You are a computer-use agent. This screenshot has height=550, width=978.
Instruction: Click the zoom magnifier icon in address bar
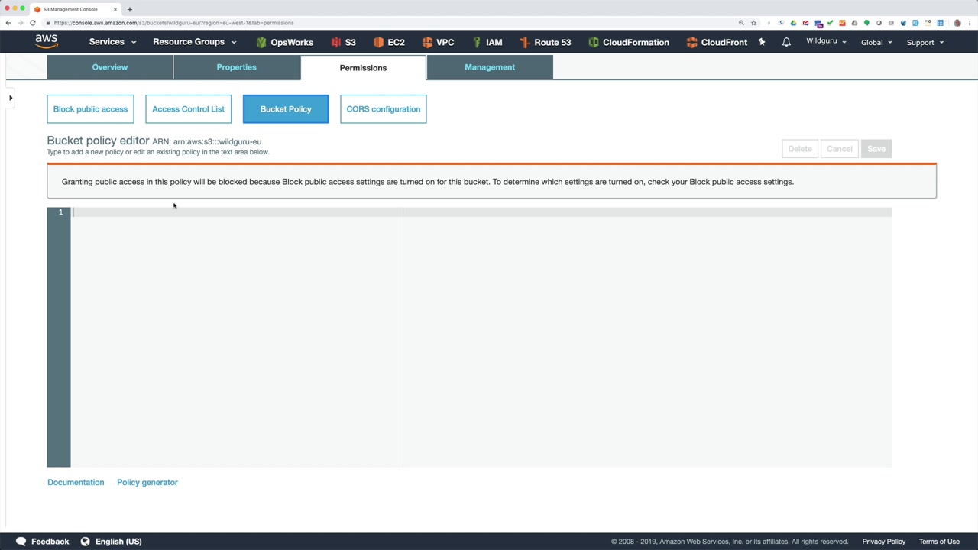pyautogui.click(x=741, y=23)
